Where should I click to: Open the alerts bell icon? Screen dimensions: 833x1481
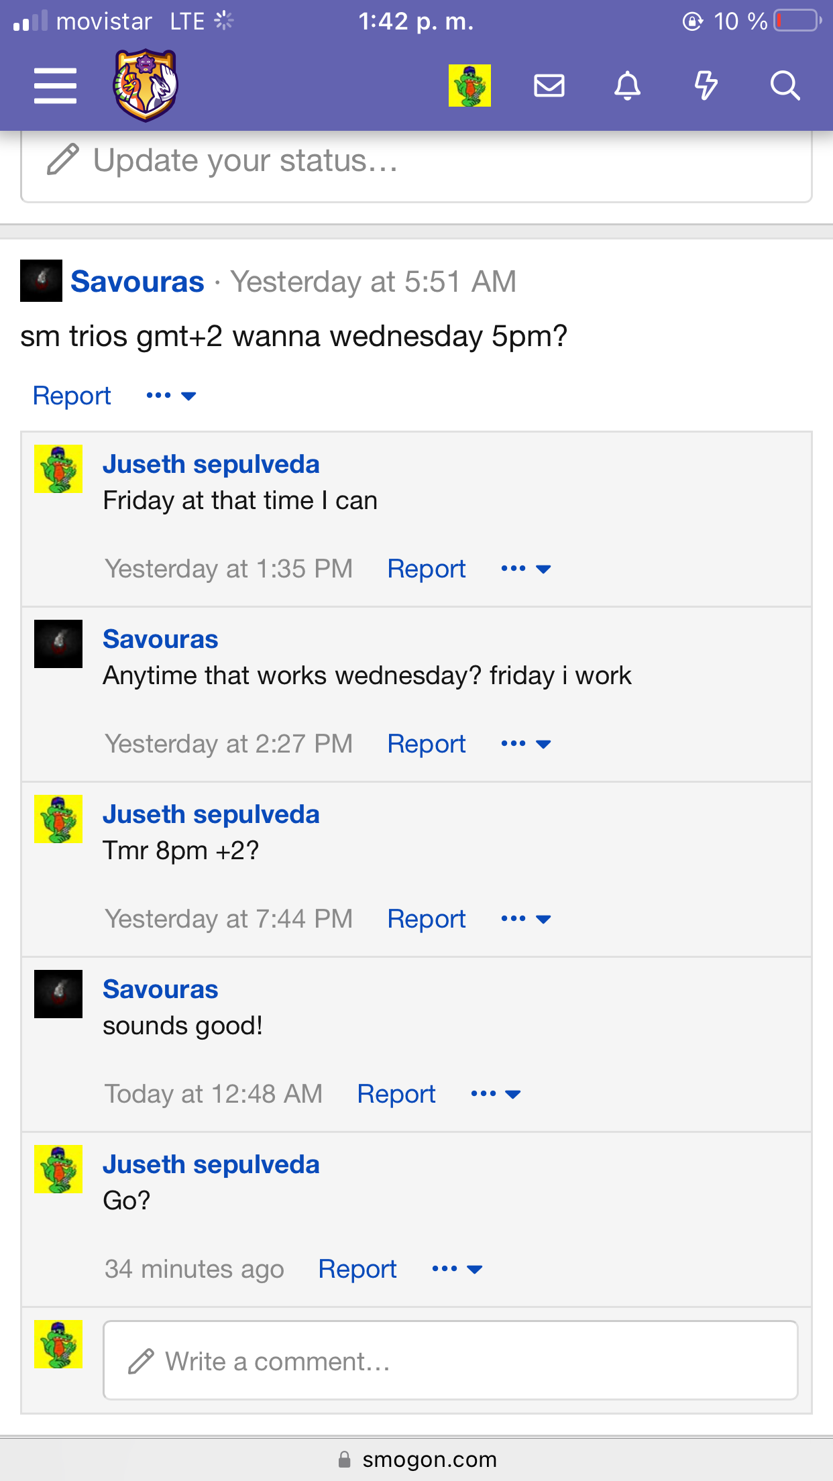[627, 86]
